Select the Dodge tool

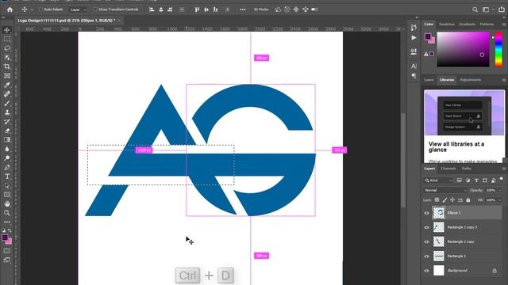(x=7, y=158)
